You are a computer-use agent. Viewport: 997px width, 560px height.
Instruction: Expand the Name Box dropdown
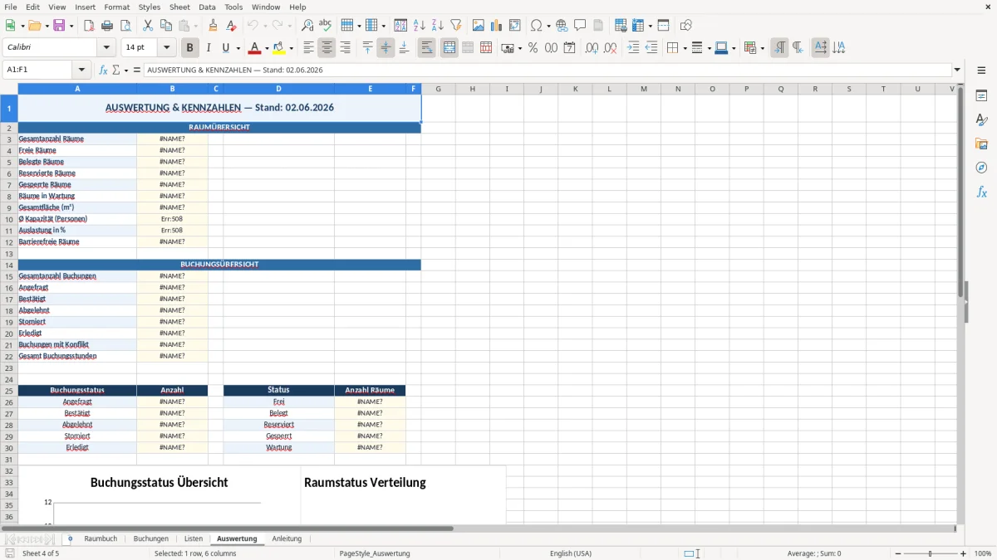point(81,70)
